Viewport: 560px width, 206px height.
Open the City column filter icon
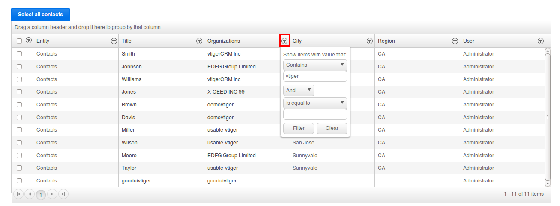pyautogui.click(x=369, y=41)
